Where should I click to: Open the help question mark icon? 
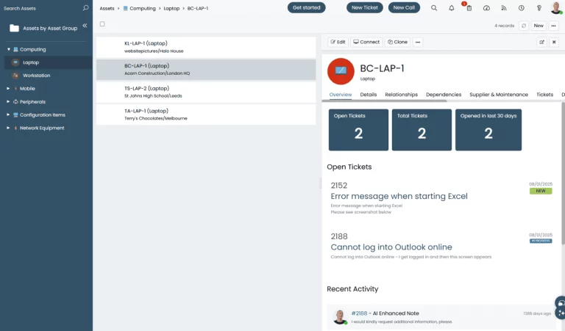click(539, 8)
